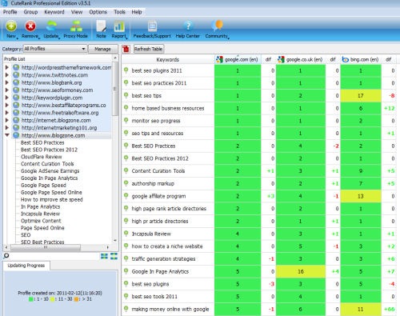Open the Help Center icon
Screen dimensions: 400x316
(x=188, y=26)
